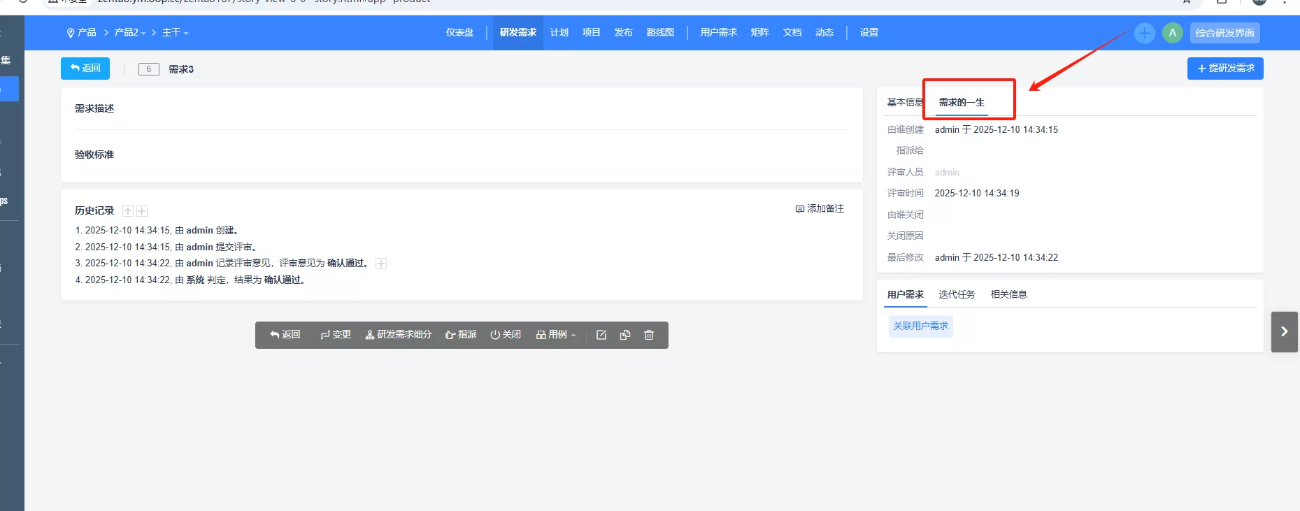Click the blue plus quick-create icon

point(1144,33)
